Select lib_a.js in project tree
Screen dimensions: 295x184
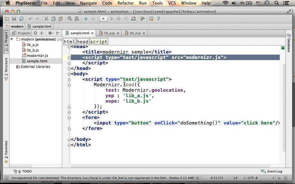(33, 45)
